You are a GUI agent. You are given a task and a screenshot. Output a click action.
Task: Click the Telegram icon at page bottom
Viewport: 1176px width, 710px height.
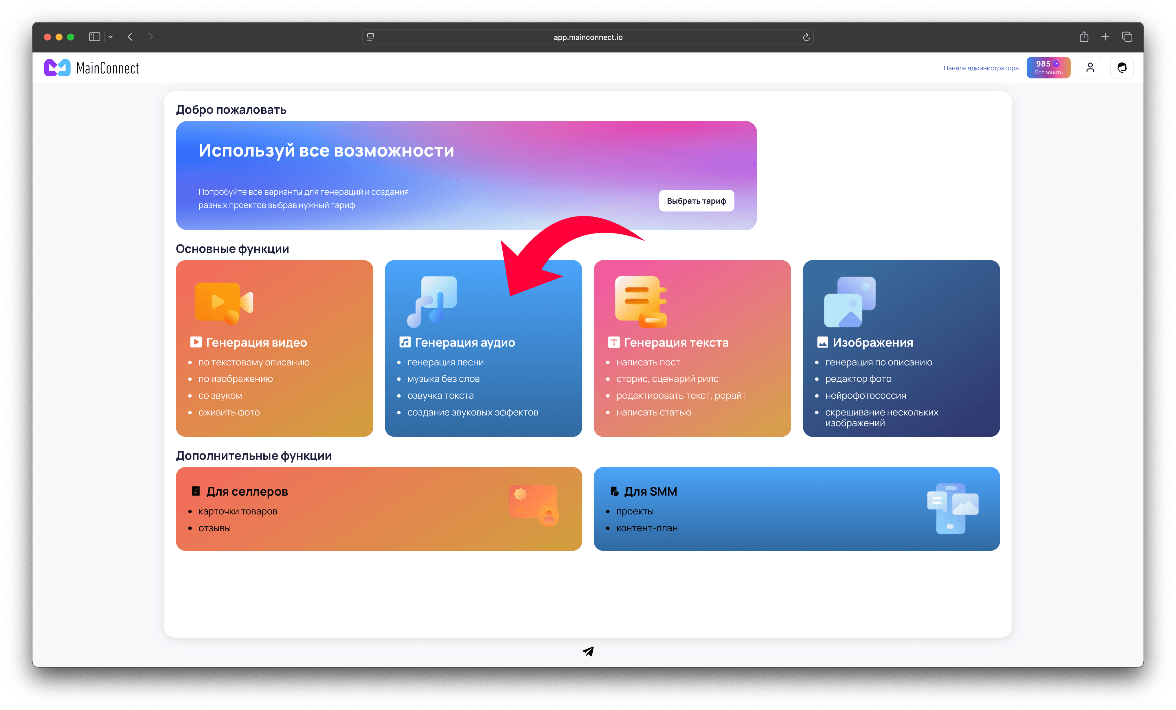(x=587, y=651)
